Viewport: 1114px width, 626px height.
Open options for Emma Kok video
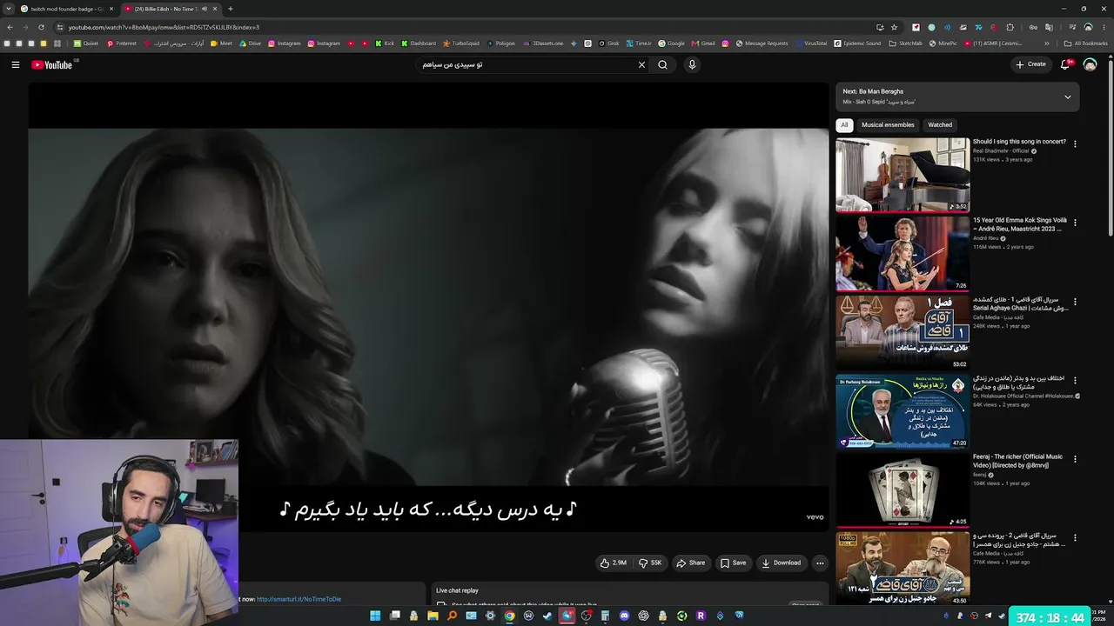pos(1075,223)
